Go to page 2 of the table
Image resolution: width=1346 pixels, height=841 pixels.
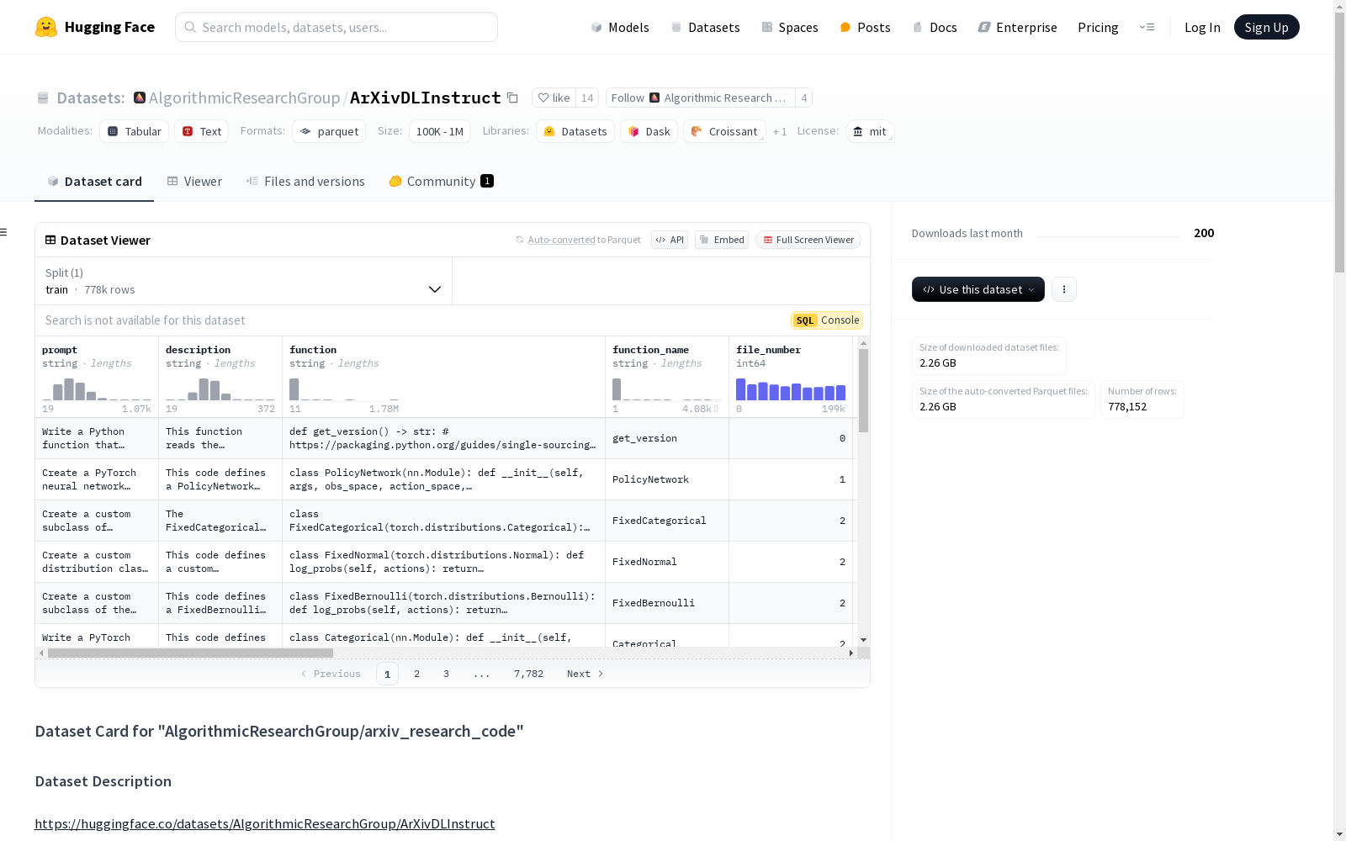(416, 674)
